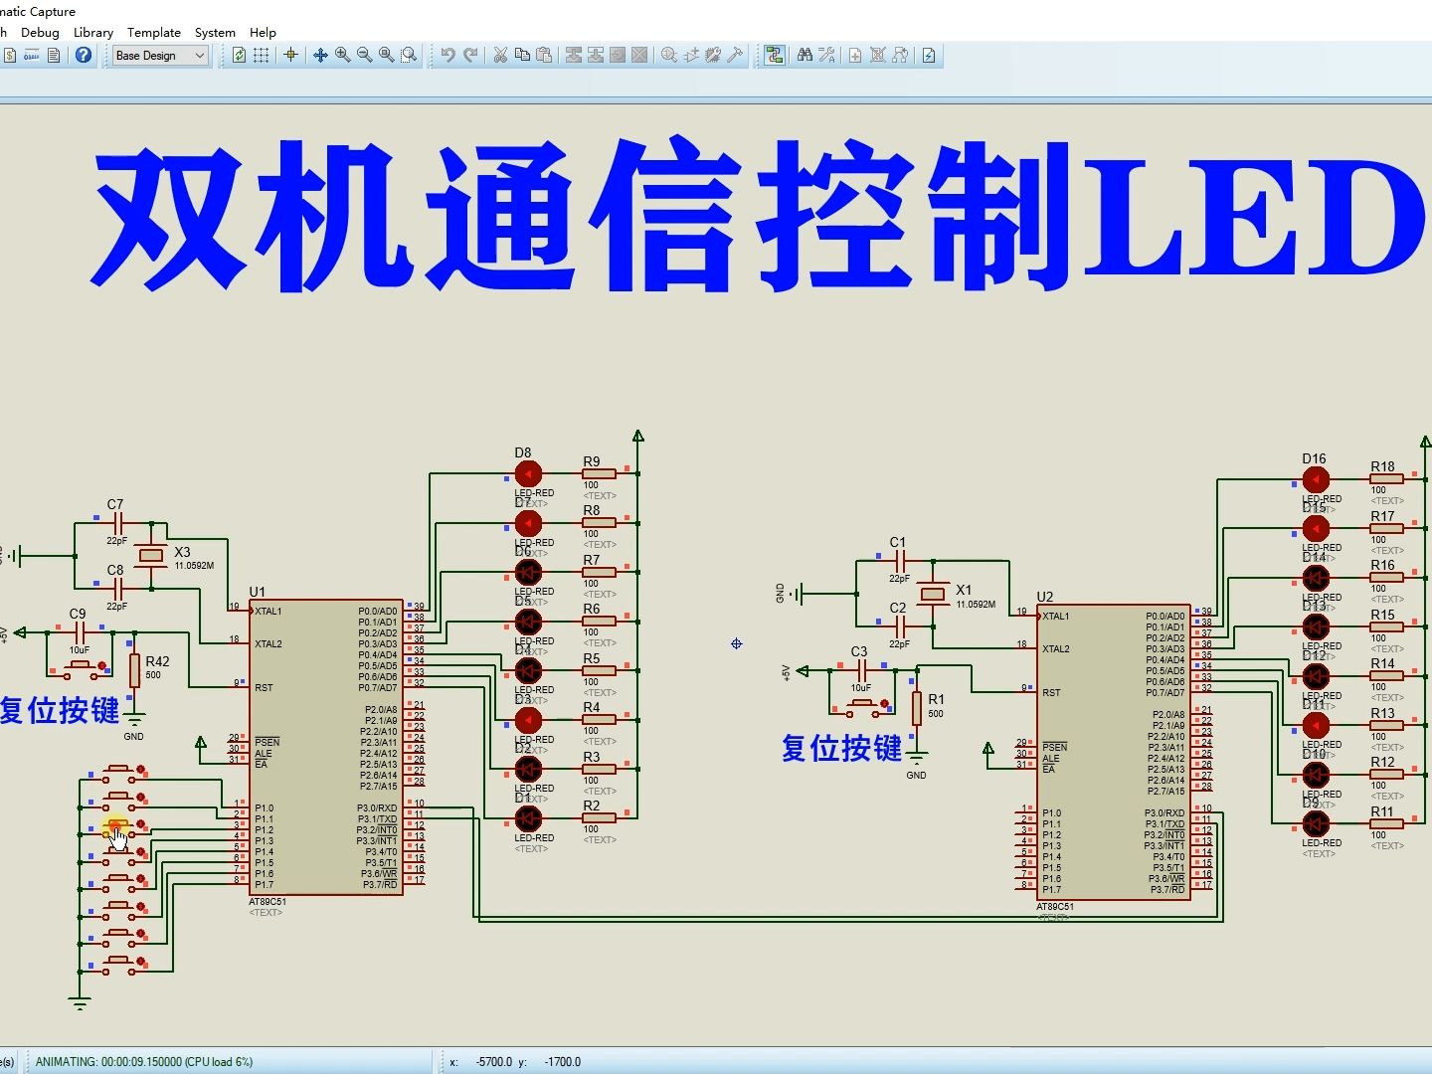Click the Paste toolbar icon

(543, 55)
